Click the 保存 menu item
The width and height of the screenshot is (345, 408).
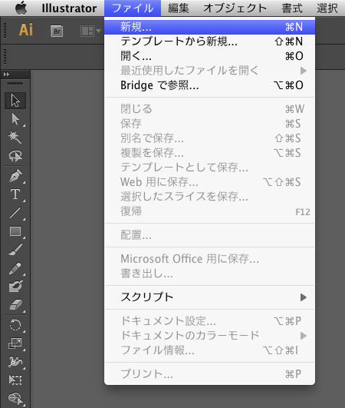tap(210, 124)
